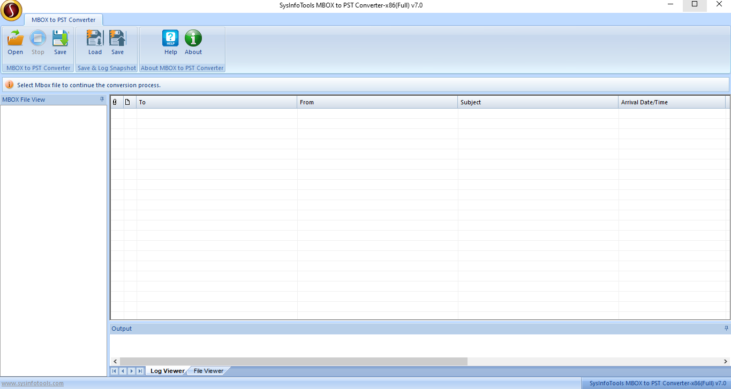The height and width of the screenshot is (389, 731).
Task: Sort messages by attachment column
Action: click(116, 102)
